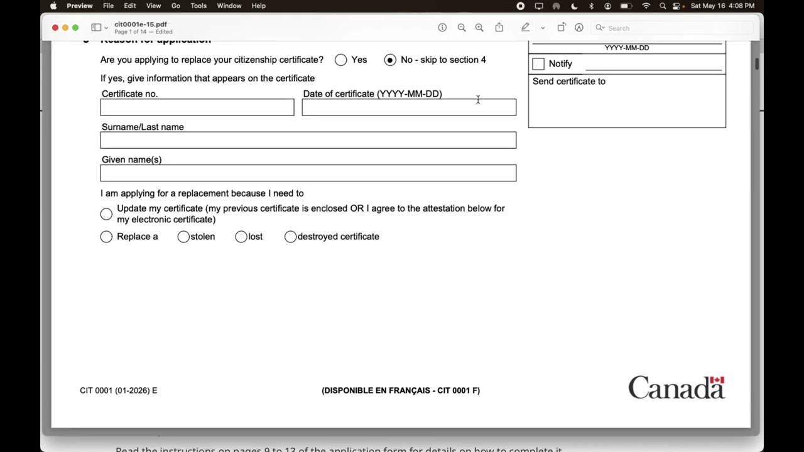804x452 pixels.
Task: Choose the destroyed certificate option
Action: coord(290,237)
